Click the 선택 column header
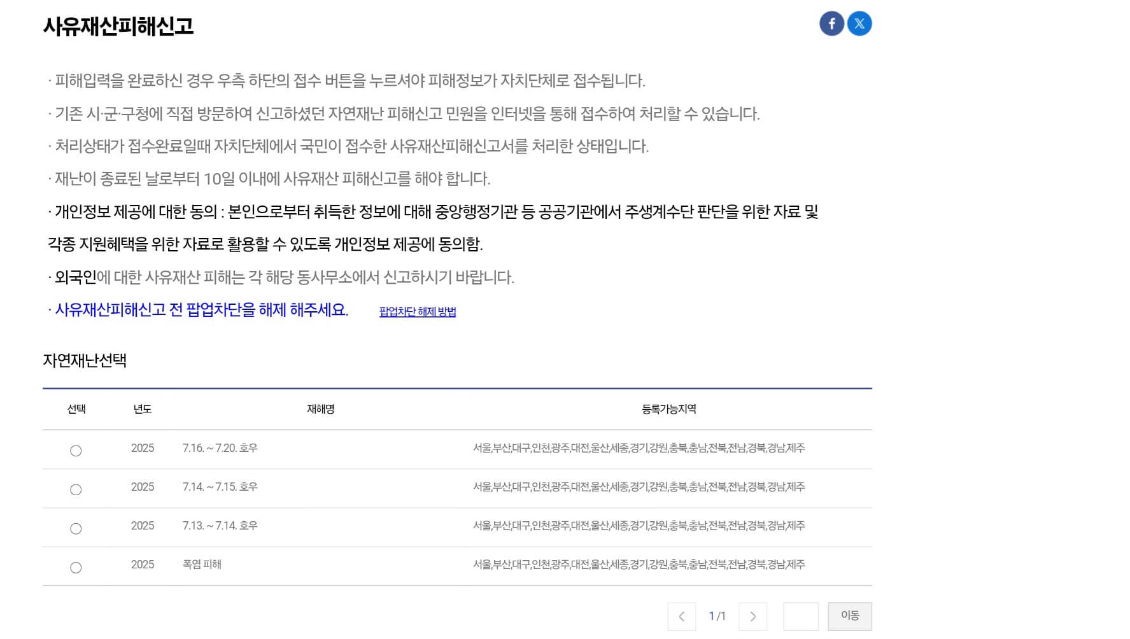The height and width of the screenshot is (639, 1130). pos(76,409)
